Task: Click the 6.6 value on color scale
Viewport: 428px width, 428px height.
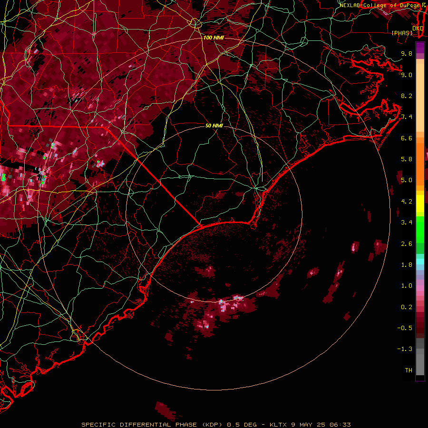Action: pyautogui.click(x=407, y=138)
